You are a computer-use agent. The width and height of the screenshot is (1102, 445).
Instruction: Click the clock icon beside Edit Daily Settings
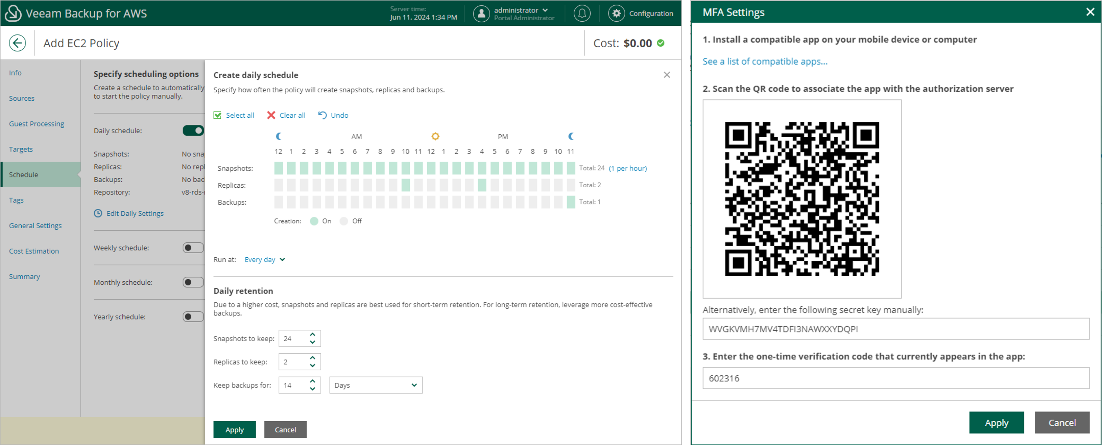click(x=98, y=213)
